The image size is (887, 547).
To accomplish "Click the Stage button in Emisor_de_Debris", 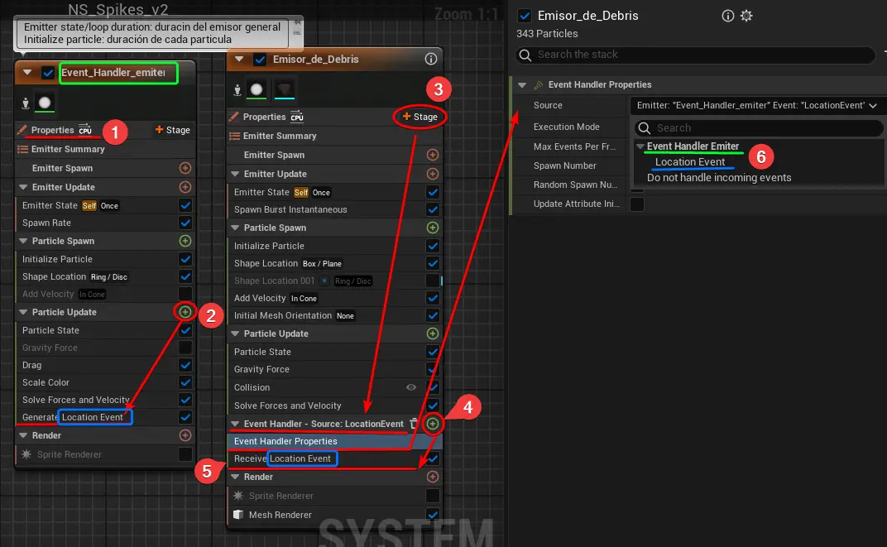I will pyautogui.click(x=420, y=117).
